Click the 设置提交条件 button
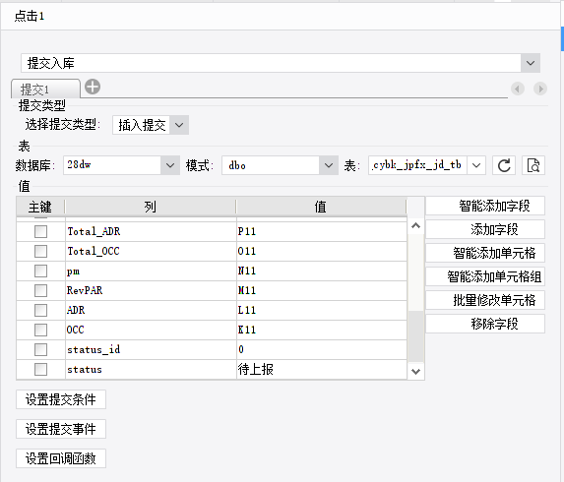Screen dimensions: 564x482 tap(61, 399)
